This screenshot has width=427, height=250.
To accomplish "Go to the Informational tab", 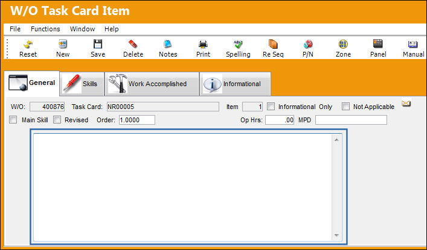I will click(x=236, y=84).
